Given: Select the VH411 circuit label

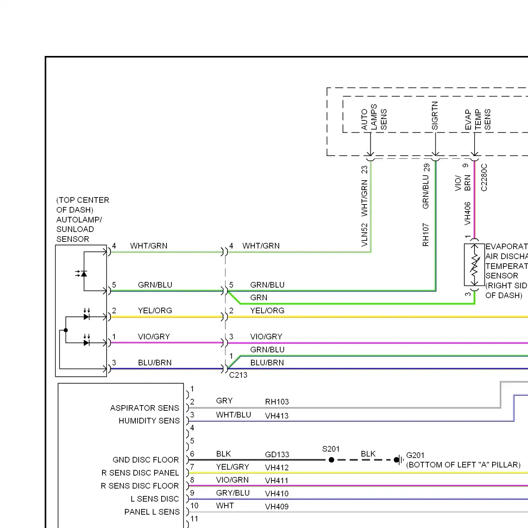Looking at the screenshot, I should pyautogui.click(x=277, y=480).
